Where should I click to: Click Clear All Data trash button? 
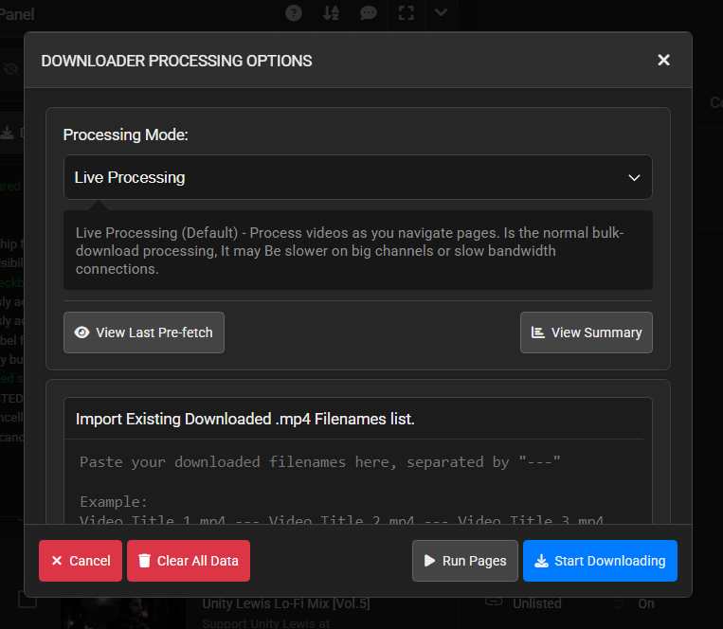[x=189, y=561]
